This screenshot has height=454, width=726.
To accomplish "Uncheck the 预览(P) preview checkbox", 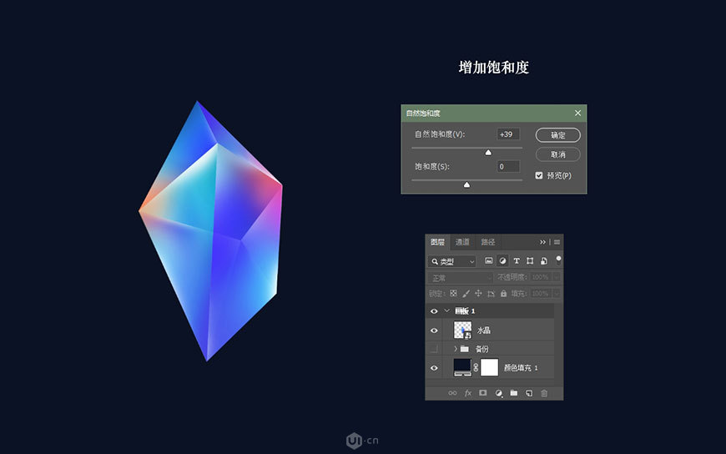I will click(539, 175).
